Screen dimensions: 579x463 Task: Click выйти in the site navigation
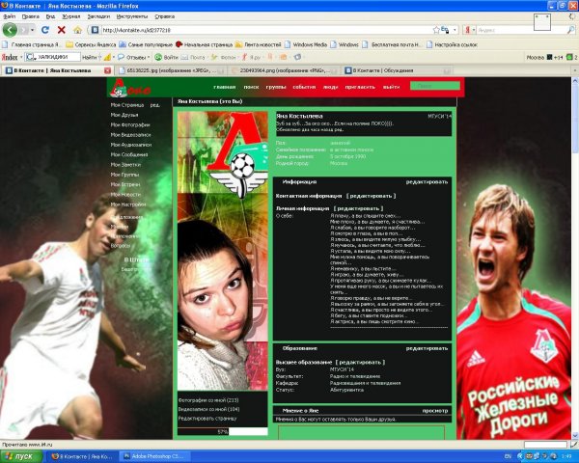(x=391, y=87)
